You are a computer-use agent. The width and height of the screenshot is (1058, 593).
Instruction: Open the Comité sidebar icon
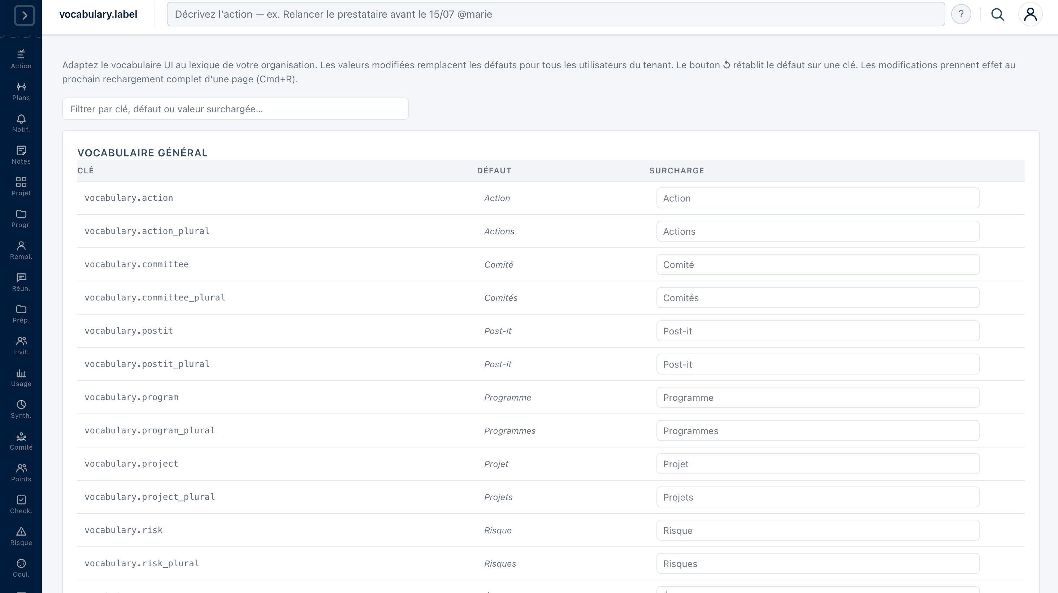pos(21,441)
